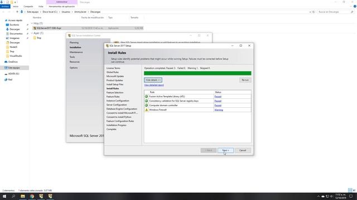Image resolution: width=357 pixels, height=200 pixels.
Task: Select Tools in SQL Server Installation Center
Action: 72,57
